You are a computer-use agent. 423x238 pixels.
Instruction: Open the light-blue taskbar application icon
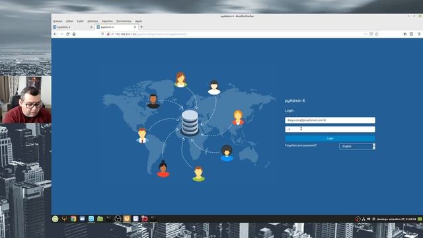click(91, 219)
